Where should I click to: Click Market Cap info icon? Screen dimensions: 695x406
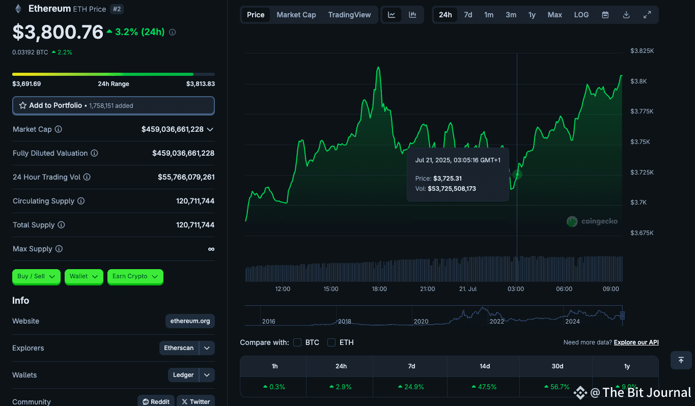(x=58, y=129)
